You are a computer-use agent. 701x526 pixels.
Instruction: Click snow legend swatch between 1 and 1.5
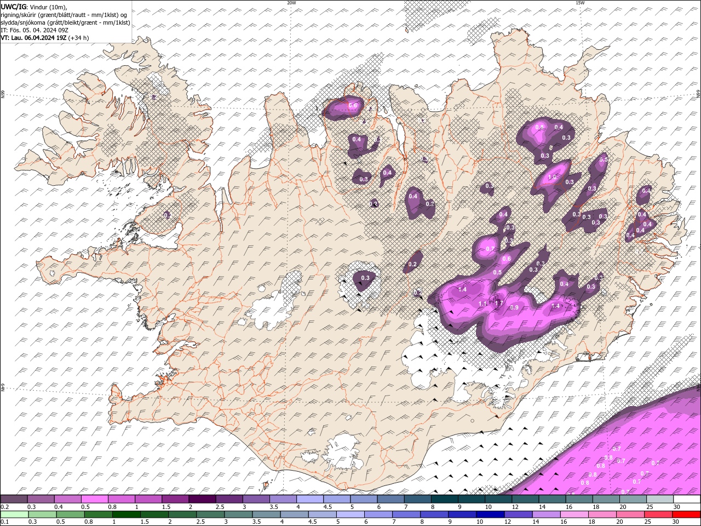[148, 499]
